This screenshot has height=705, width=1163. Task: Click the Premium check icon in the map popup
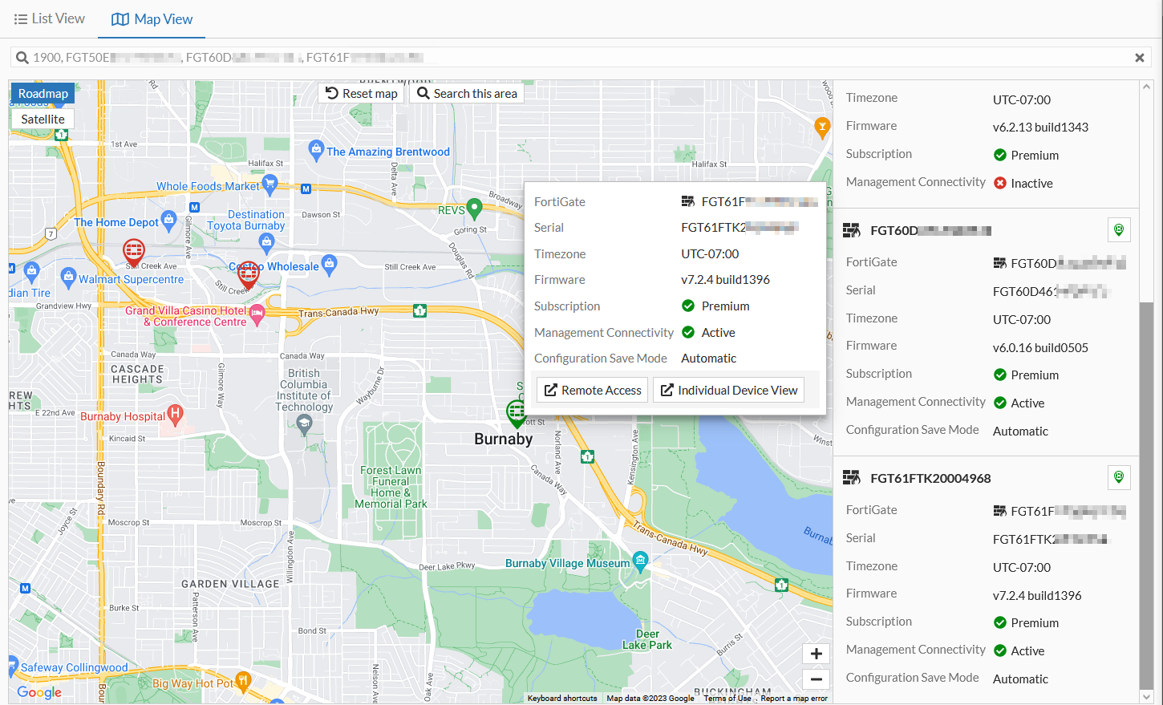[688, 306]
